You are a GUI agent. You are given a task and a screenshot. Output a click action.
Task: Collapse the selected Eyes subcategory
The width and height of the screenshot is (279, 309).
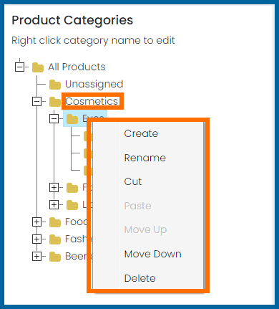pyautogui.click(x=54, y=119)
